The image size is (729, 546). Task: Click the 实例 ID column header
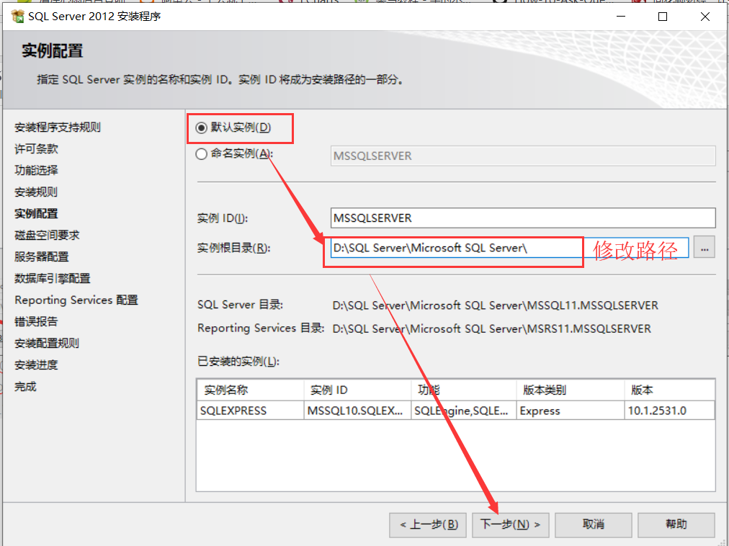click(357, 390)
